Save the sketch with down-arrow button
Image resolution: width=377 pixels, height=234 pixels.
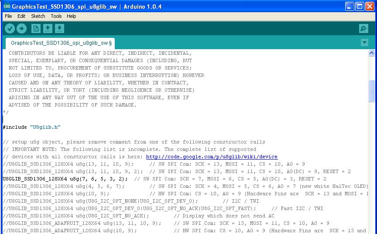(59, 29)
